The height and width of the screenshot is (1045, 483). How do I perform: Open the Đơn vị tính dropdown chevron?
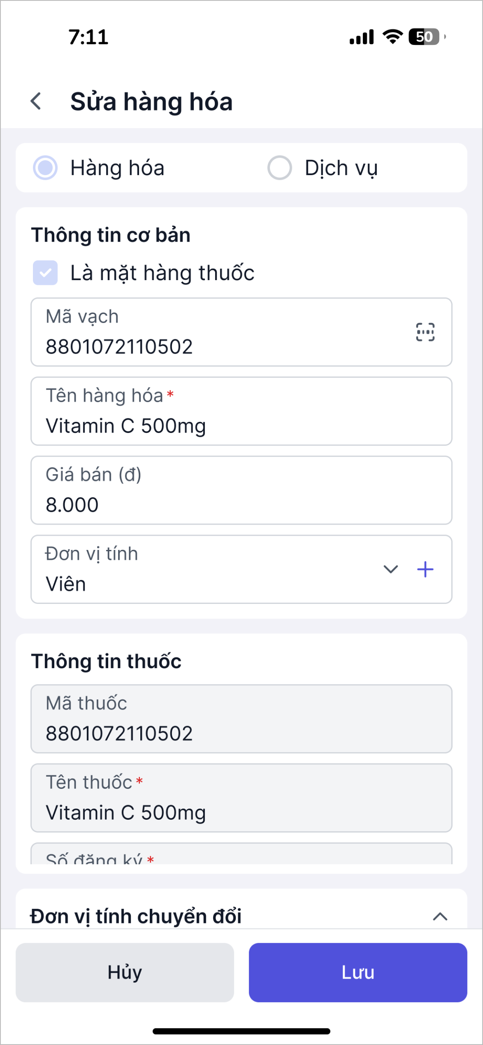(391, 569)
